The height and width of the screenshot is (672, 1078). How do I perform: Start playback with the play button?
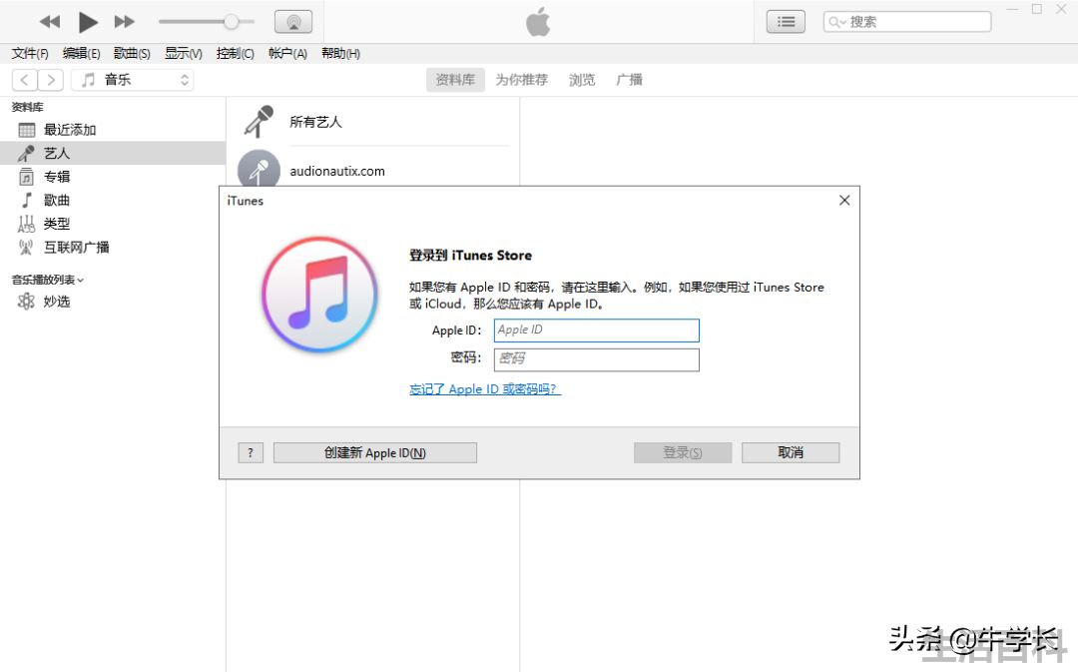click(87, 22)
